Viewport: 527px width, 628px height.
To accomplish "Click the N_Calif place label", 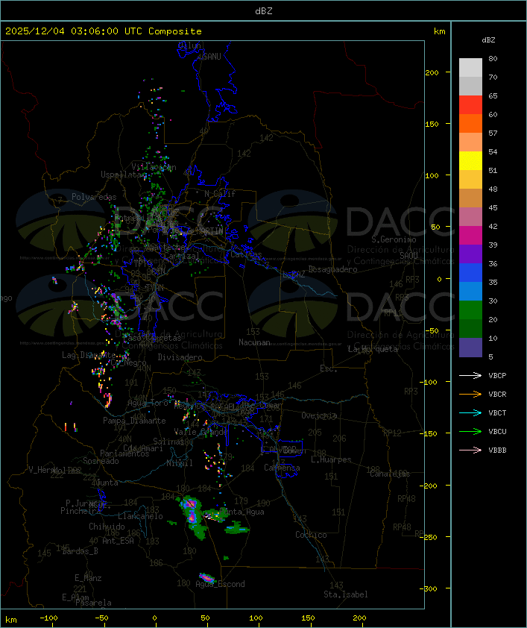I will tap(220, 193).
